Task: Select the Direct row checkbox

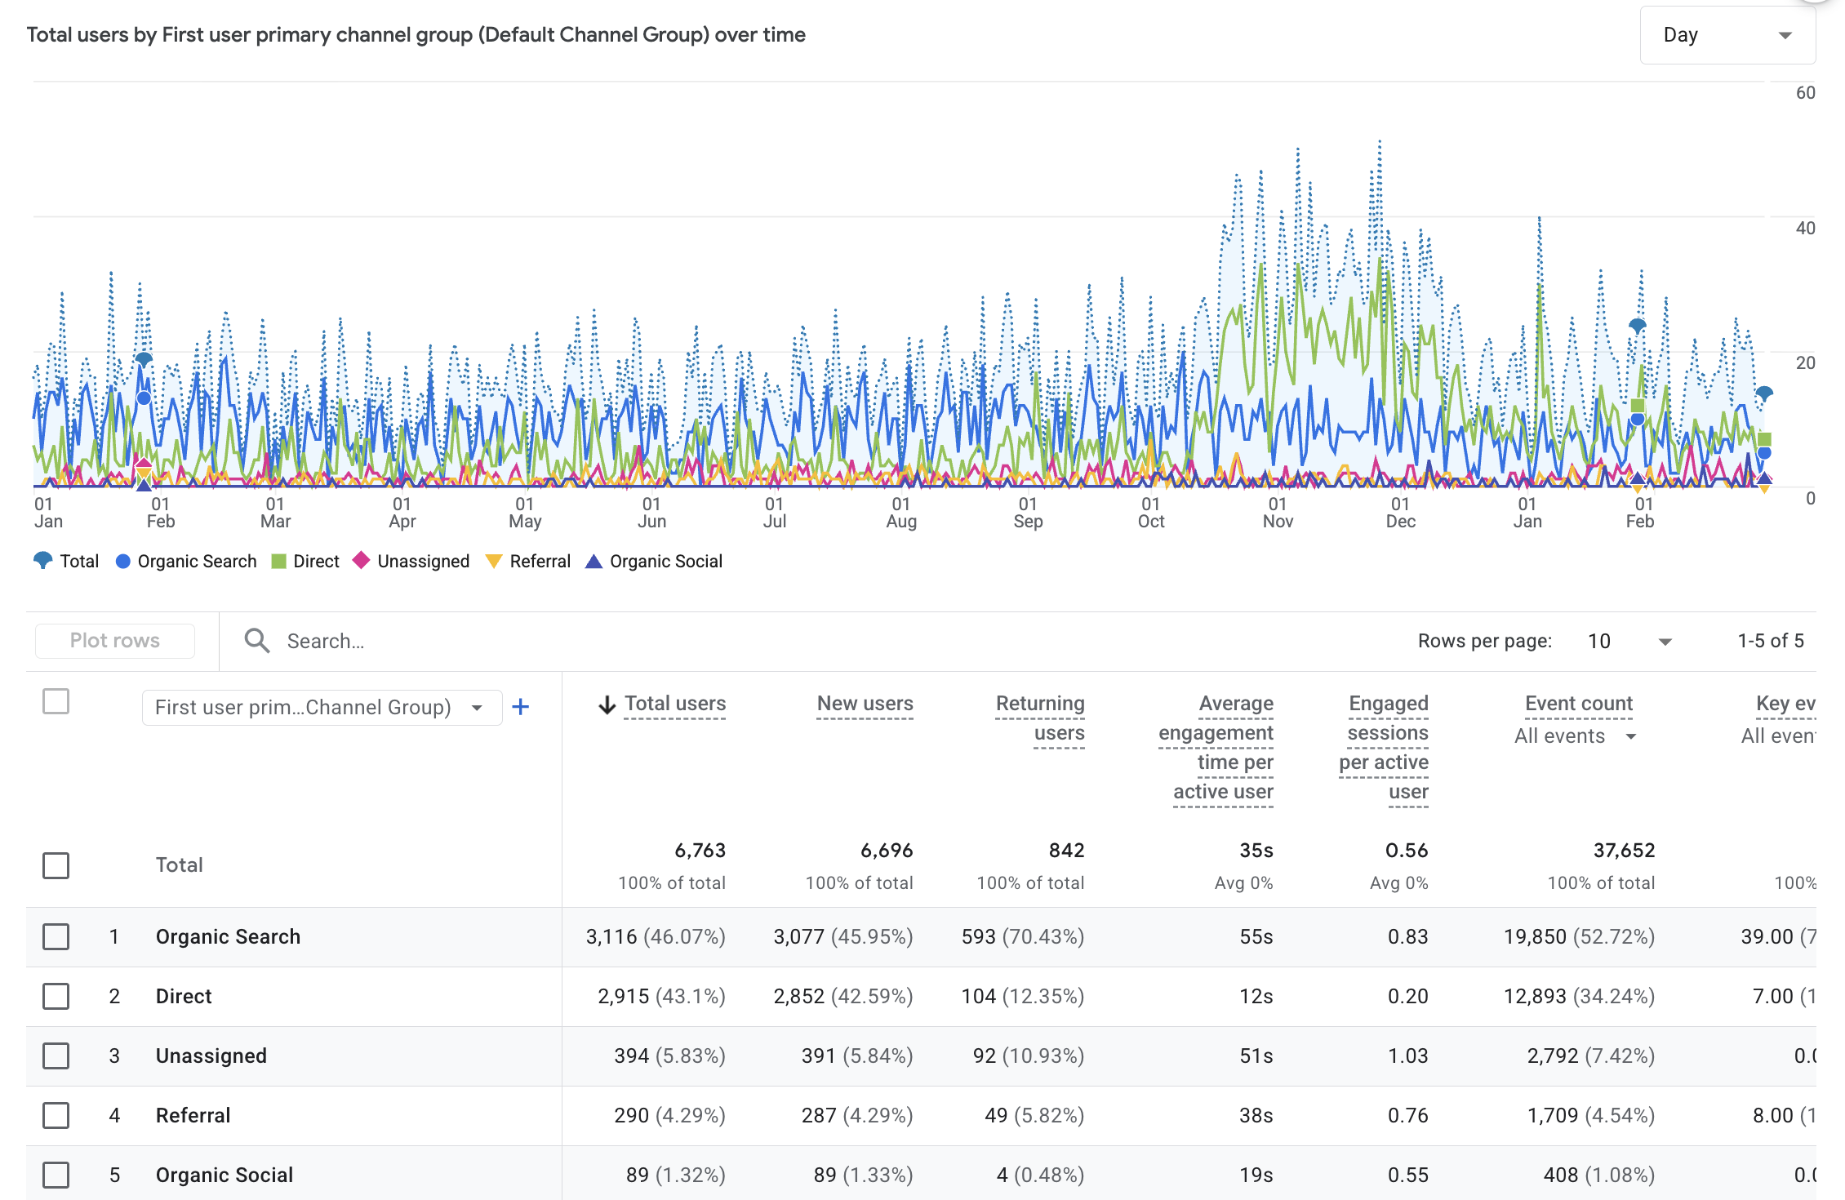Action: 56,996
